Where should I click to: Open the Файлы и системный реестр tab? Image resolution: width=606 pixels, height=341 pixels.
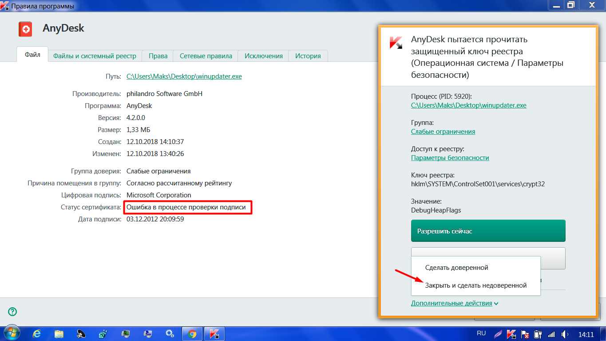95,56
